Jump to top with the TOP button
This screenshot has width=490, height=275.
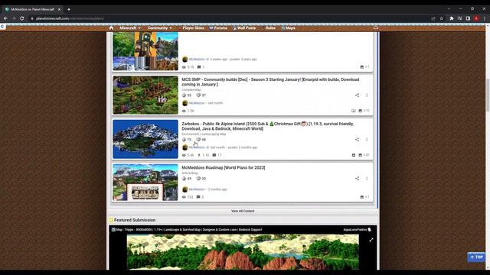(x=476, y=257)
